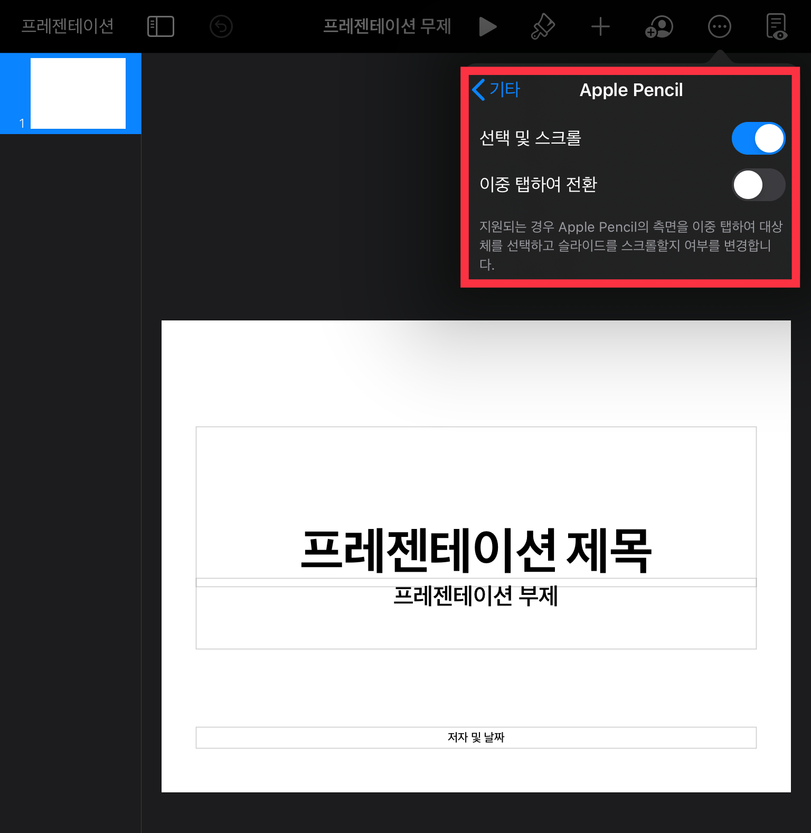Open the format paintbrush icon
This screenshot has width=811, height=833.
543,26
